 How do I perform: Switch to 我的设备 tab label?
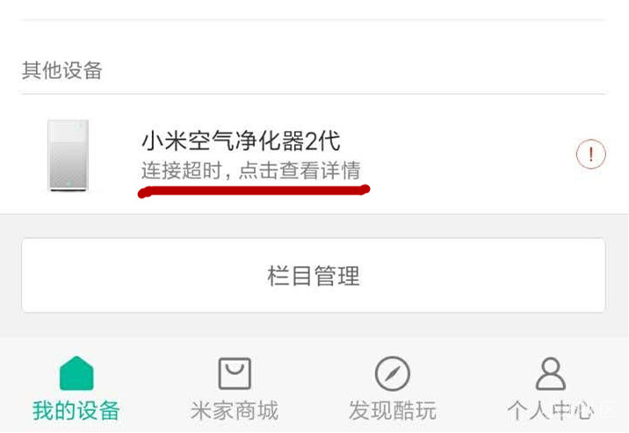[76, 410]
